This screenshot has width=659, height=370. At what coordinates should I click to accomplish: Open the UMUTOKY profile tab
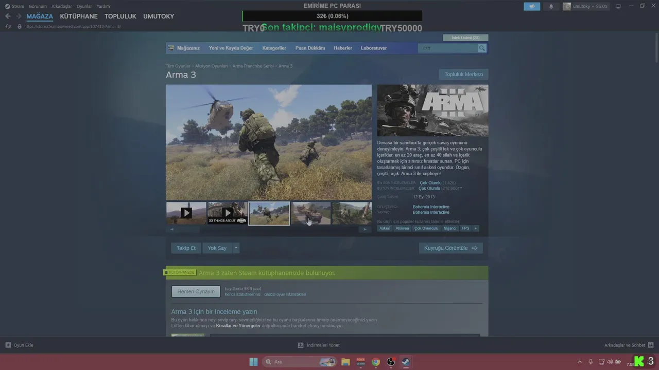point(159,16)
